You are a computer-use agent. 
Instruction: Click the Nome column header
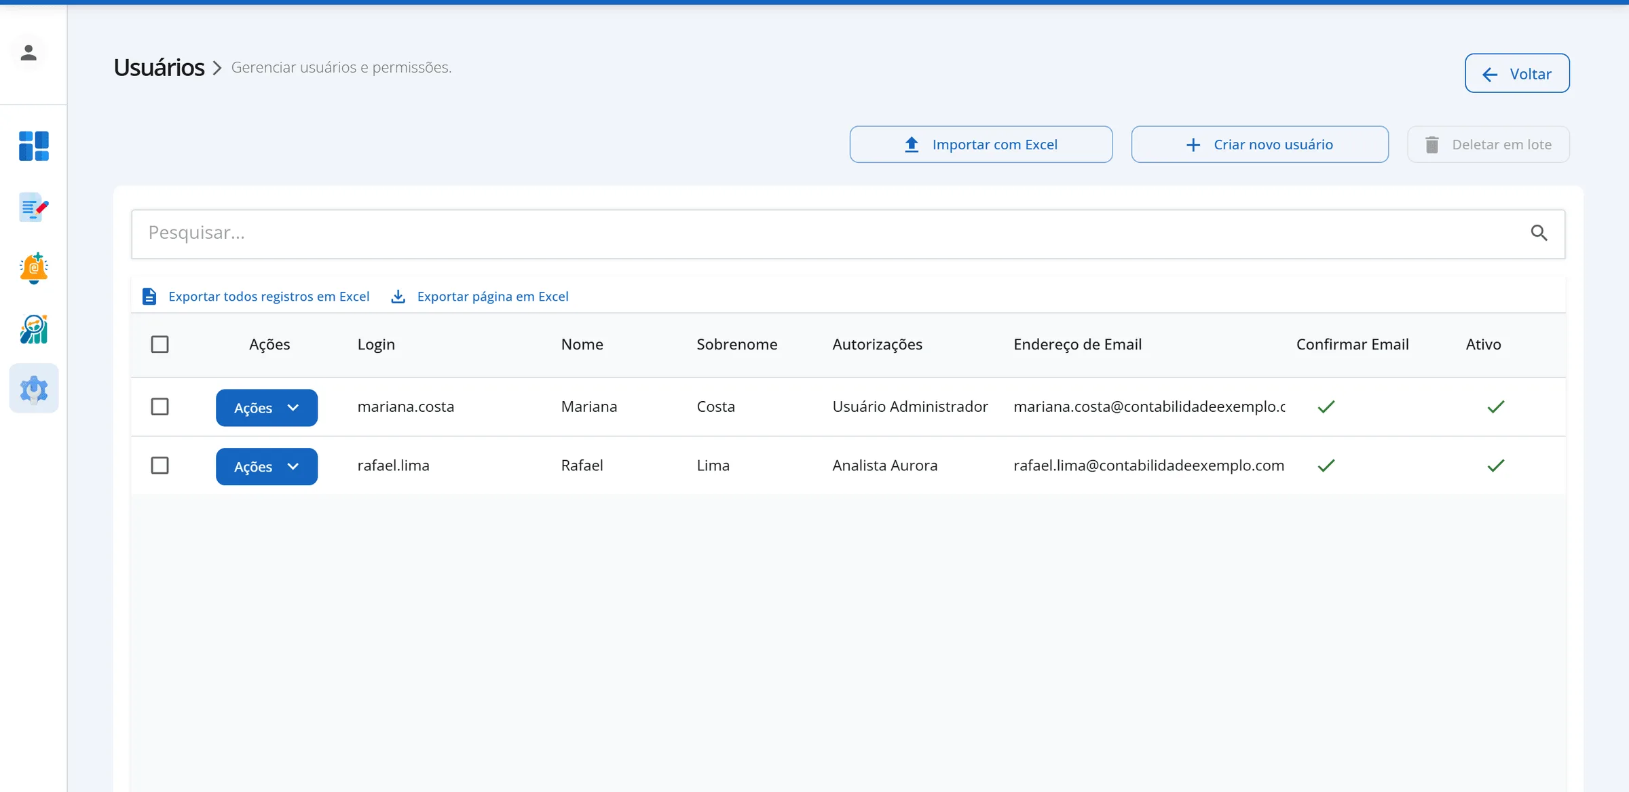coord(582,345)
